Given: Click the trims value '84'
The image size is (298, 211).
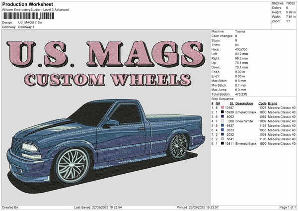Looking at the screenshot, I should (237, 45).
